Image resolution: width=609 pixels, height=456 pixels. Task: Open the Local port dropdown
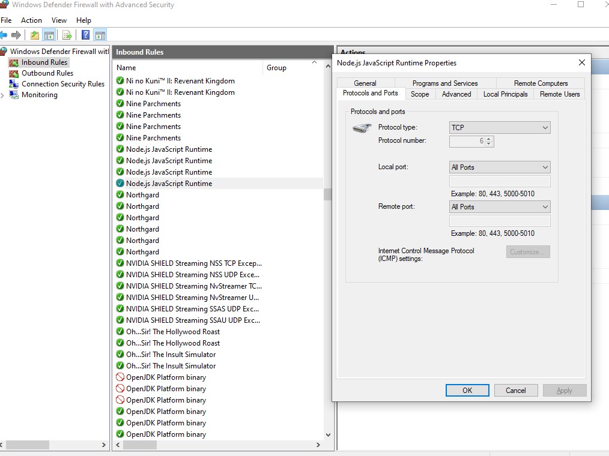500,167
